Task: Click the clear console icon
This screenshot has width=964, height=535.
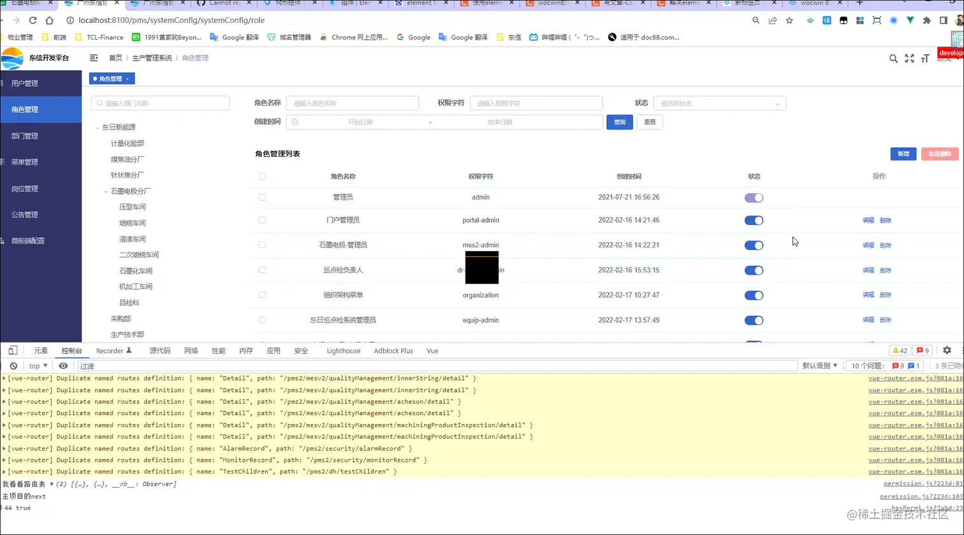Action: point(13,365)
